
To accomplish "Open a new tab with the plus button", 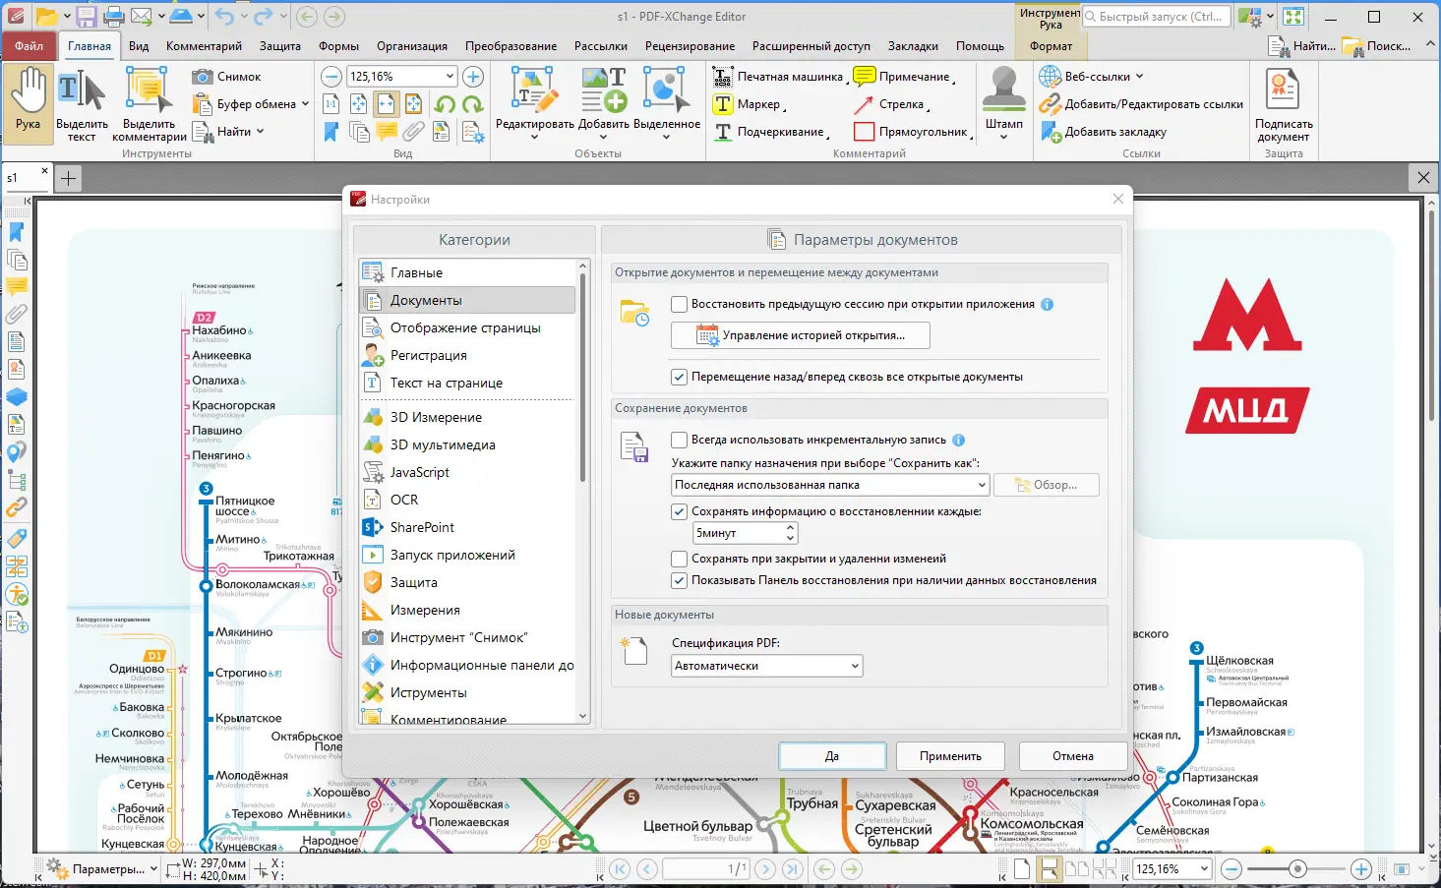I will click(x=68, y=178).
